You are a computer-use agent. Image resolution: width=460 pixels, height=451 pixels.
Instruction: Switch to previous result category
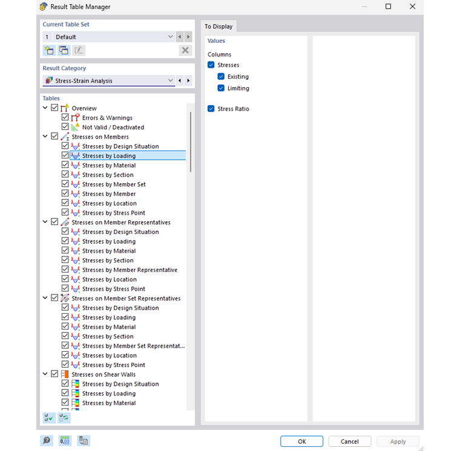click(180, 80)
